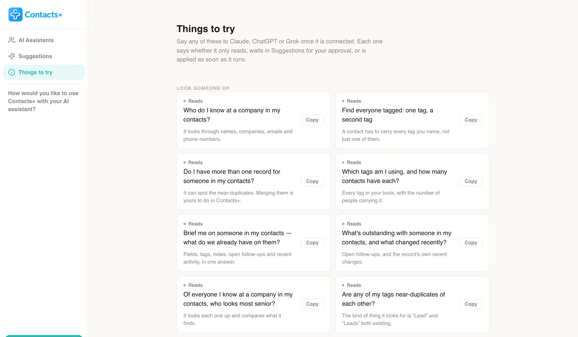Click the 'Brief me on someone' card title

(x=237, y=238)
